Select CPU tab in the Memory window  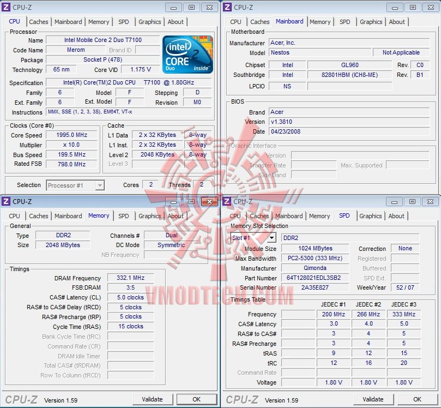14,216
